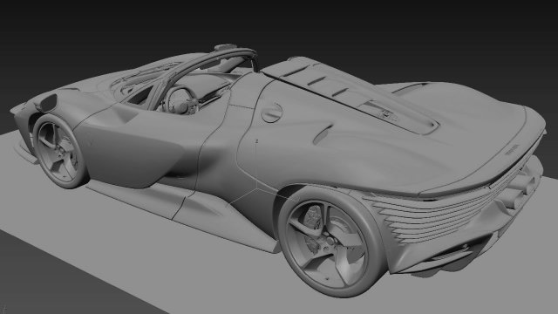Select the round fuel cap on the rear deck

[x=272, y=113]
